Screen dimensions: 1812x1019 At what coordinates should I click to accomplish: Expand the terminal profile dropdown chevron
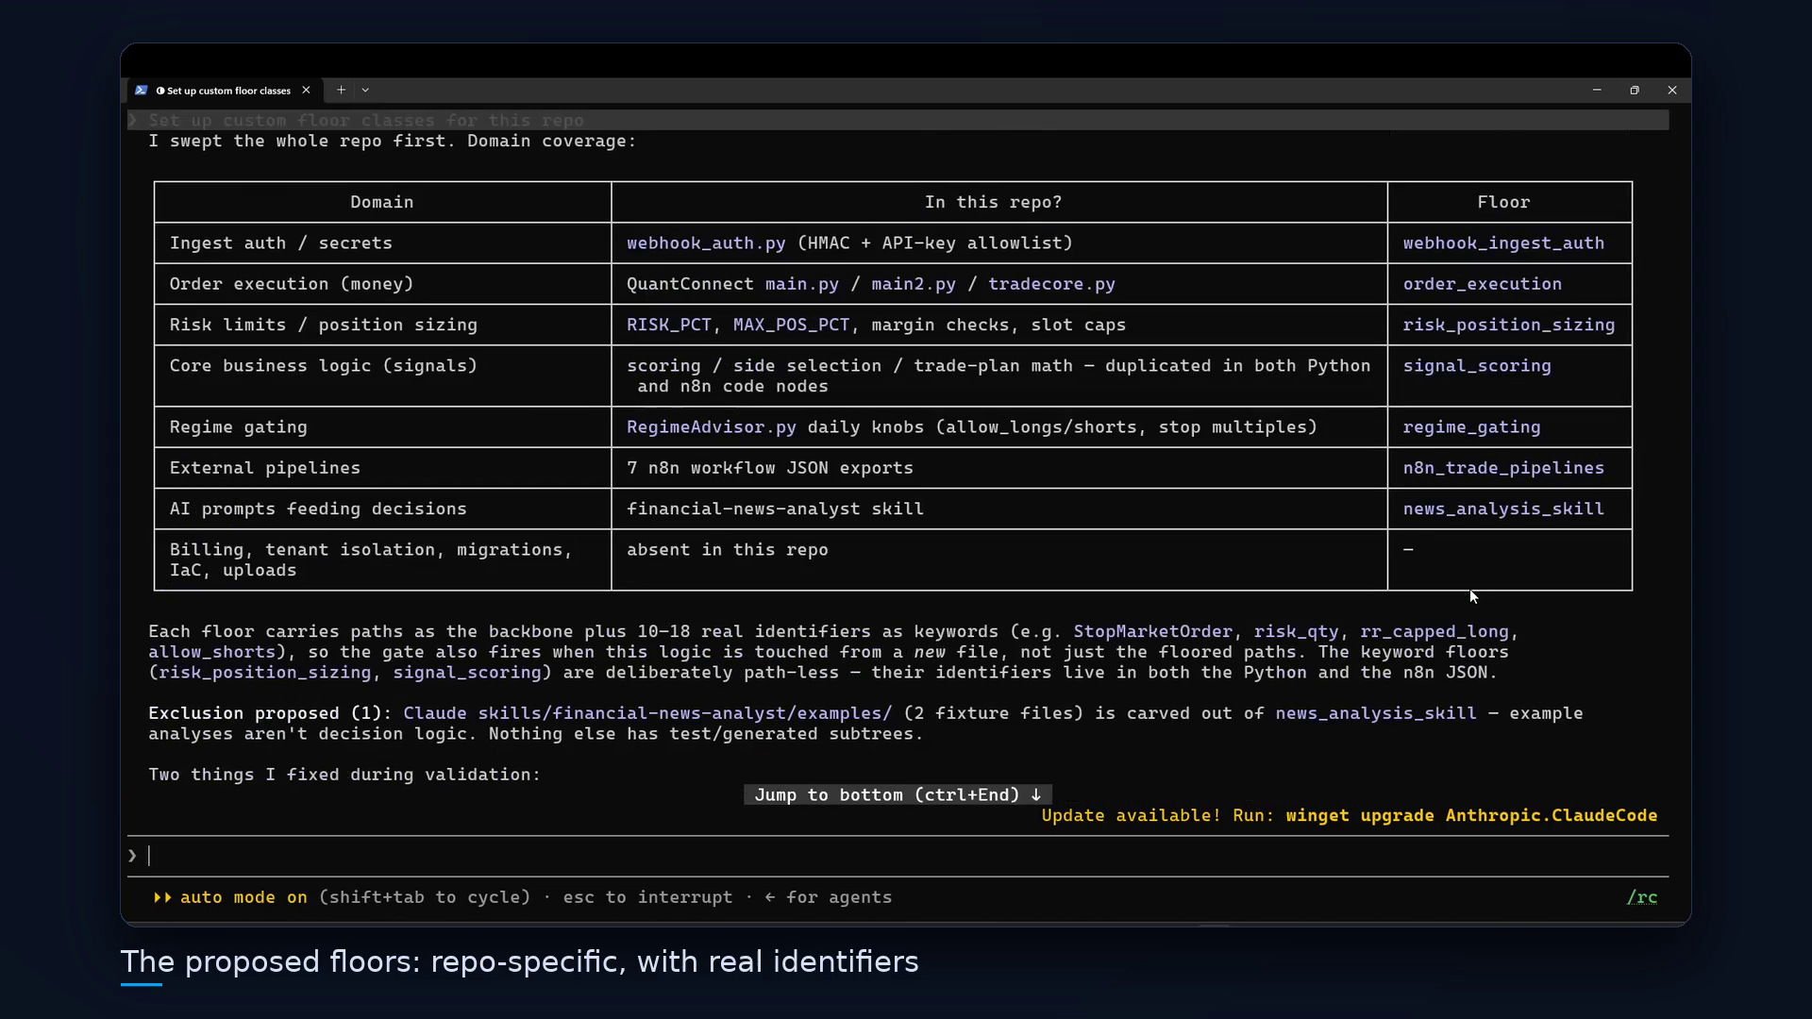(365, 91)
